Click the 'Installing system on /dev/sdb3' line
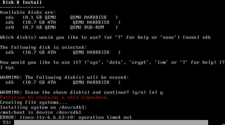This screenshot has height=125, width=225. pyautogui.click(x=43, y=107)
